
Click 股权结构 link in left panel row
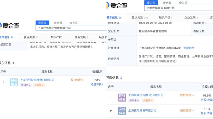tap(77, 80)
